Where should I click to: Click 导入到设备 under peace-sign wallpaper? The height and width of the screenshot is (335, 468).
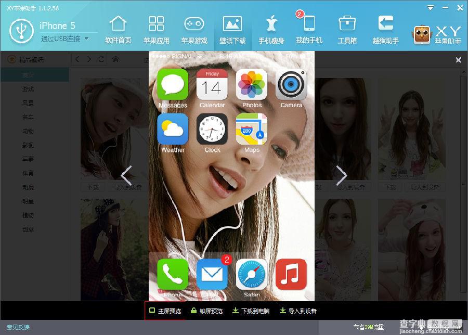click(x=425, y=187)
